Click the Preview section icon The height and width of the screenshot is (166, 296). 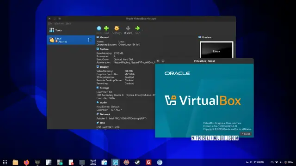[199, 37]
